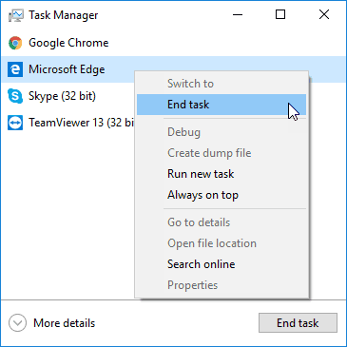This screenshot has width=347, height=347.
Task: Click the Google Chrome icon
Action: [15, 43]
